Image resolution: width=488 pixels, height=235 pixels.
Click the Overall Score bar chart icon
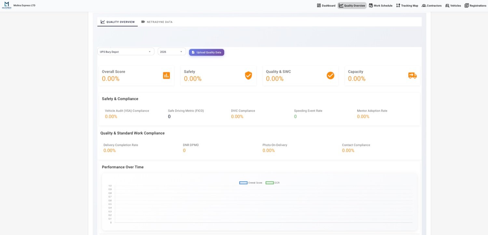coord(166,75)
